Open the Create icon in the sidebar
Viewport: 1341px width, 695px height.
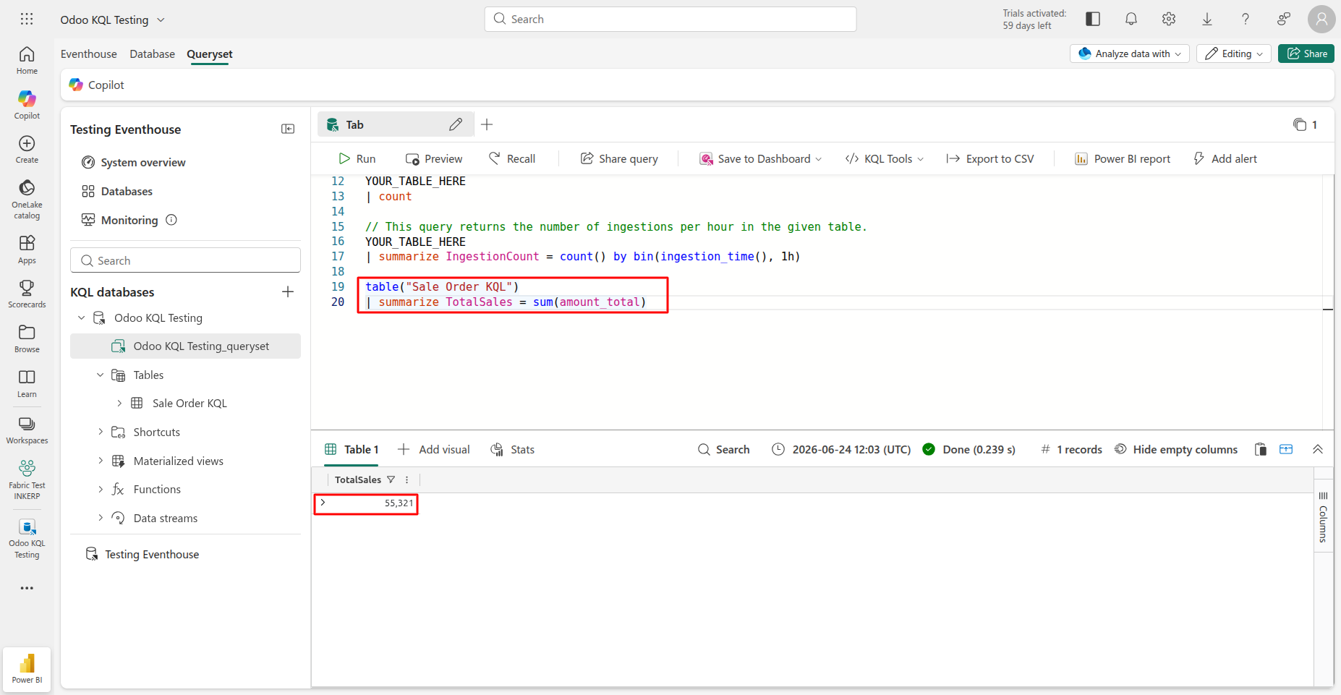click(27, 150)
